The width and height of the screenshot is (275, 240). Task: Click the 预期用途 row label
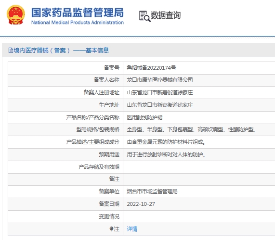click(x=109, y=154)
